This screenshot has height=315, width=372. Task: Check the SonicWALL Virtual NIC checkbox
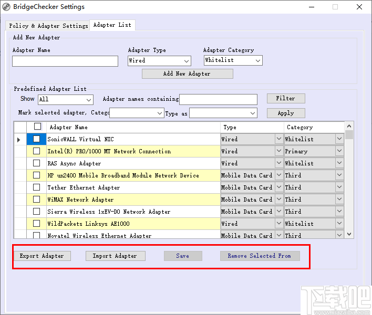point(37,139)
